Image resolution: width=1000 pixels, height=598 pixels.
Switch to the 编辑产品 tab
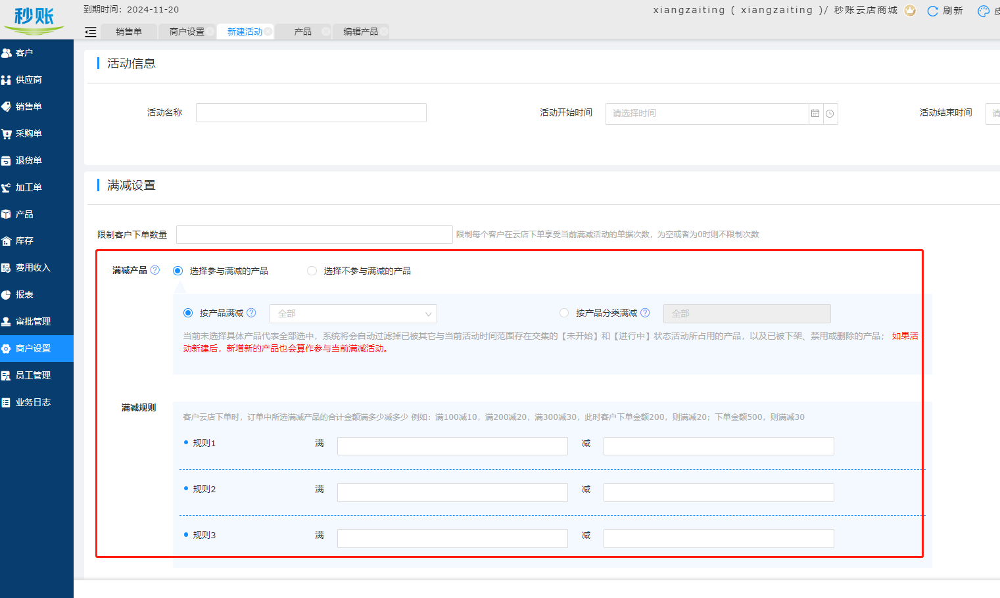coord(360,32)
